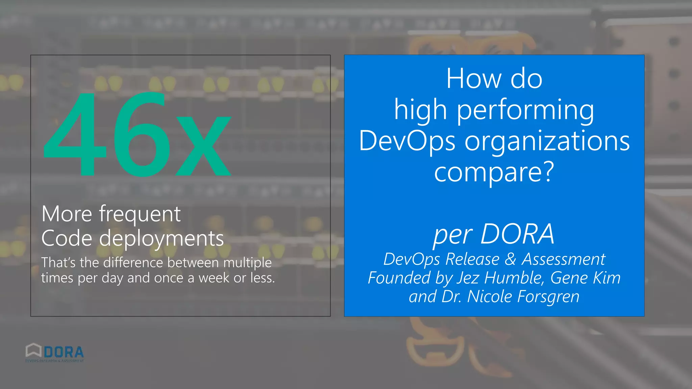
Task: Click "DevOps Release & Assessment" italic line
Action: [494, 259]
